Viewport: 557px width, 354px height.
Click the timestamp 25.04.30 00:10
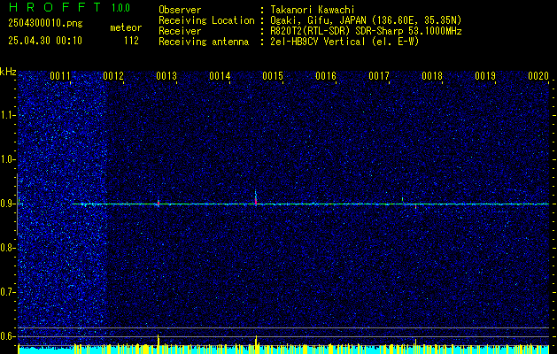tap(45, 41)
